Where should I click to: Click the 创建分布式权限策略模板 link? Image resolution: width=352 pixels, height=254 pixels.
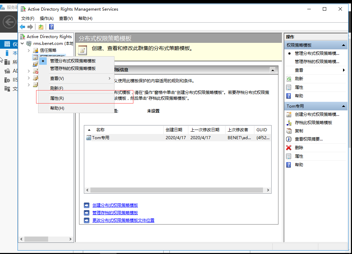115,205
